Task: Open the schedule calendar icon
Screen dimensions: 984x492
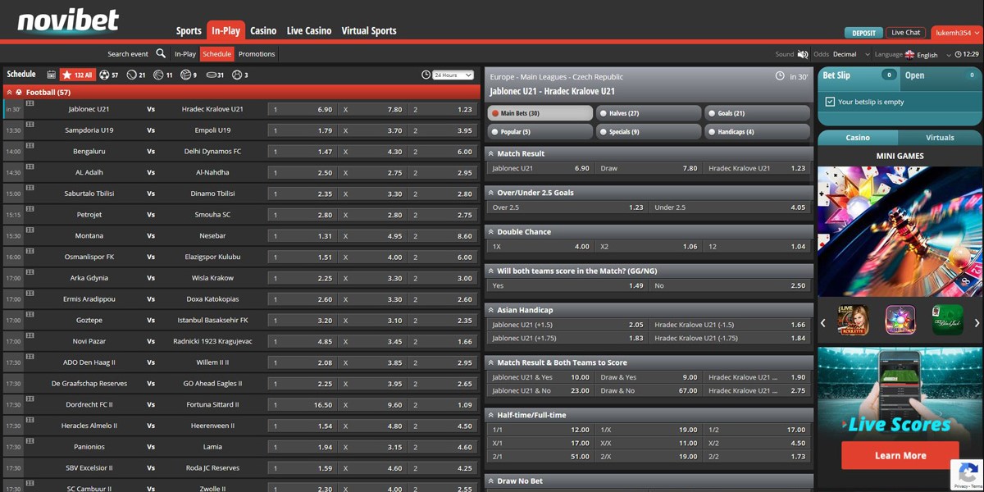Action: [x=51, y=75]
